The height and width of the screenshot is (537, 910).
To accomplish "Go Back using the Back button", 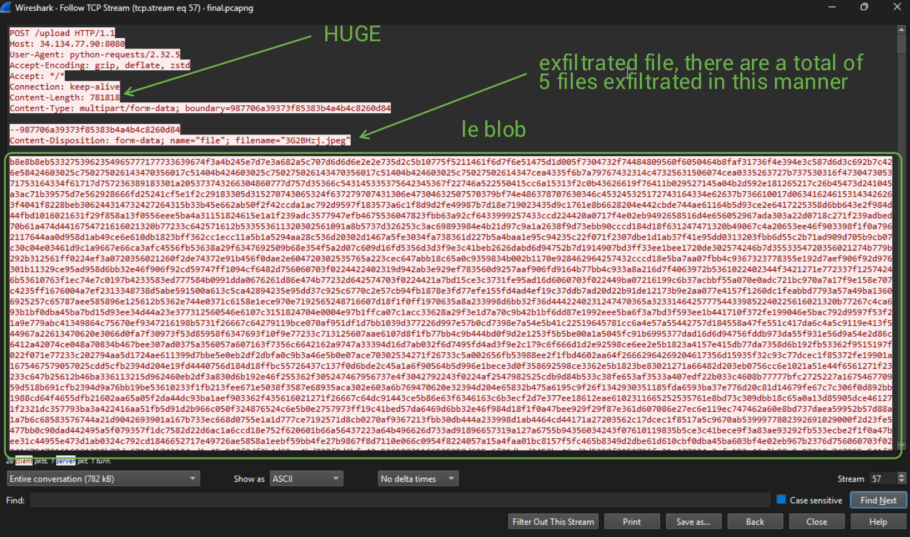I will (755, 522).
